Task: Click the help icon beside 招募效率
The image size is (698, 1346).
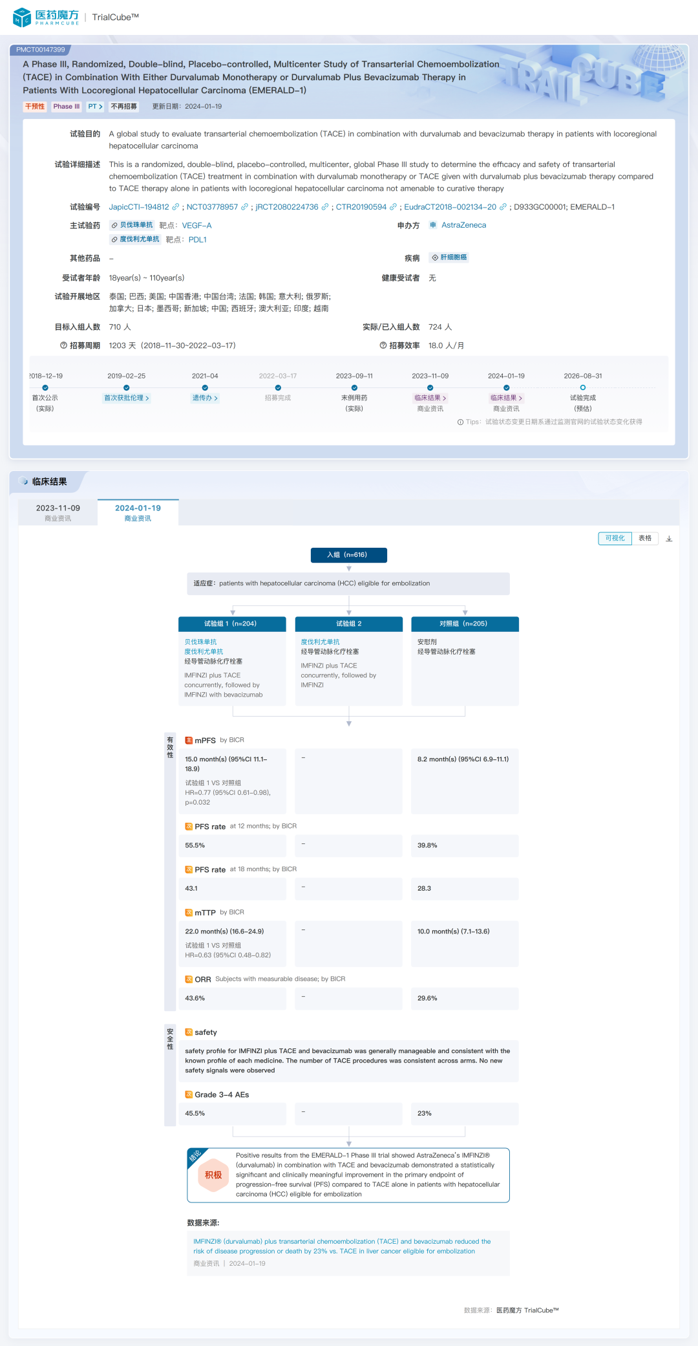Action: [383, 345]
